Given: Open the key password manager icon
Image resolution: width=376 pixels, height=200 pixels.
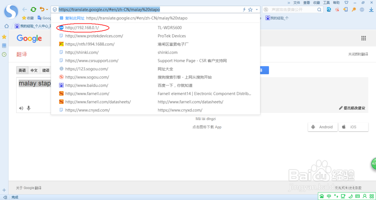Looking at the screenshot, I should pos(354,10).
